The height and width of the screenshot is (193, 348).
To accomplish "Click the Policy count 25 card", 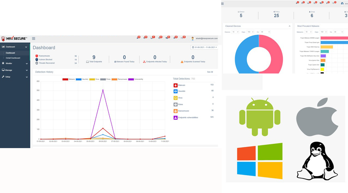I will click(276, 14).
